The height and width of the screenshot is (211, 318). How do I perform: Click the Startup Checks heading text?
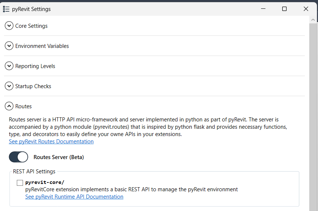pos(33,86)
